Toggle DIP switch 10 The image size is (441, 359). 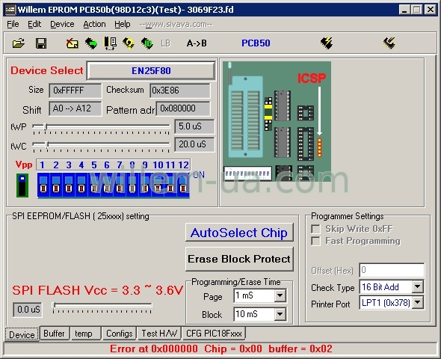(158, 185)
